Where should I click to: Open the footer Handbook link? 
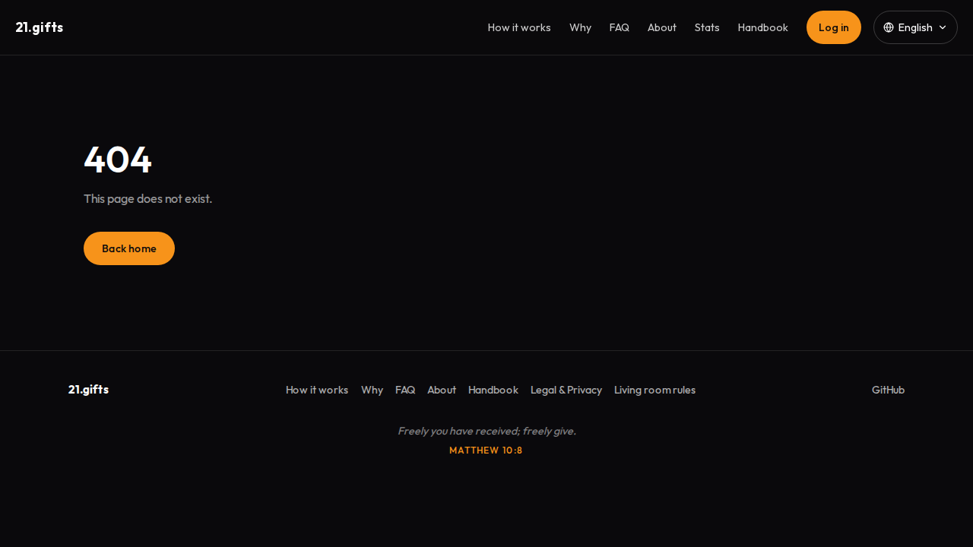pos(493,390)
